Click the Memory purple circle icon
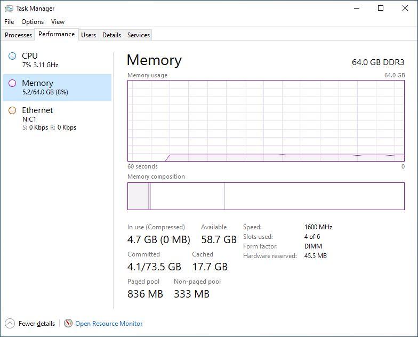This screenshot has width=418, height=337. coord(12,83)
